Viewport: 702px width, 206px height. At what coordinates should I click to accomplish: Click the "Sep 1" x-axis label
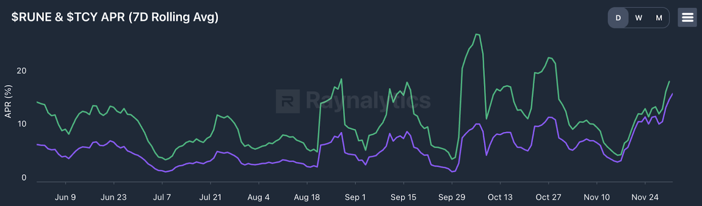tap(355, 197)
